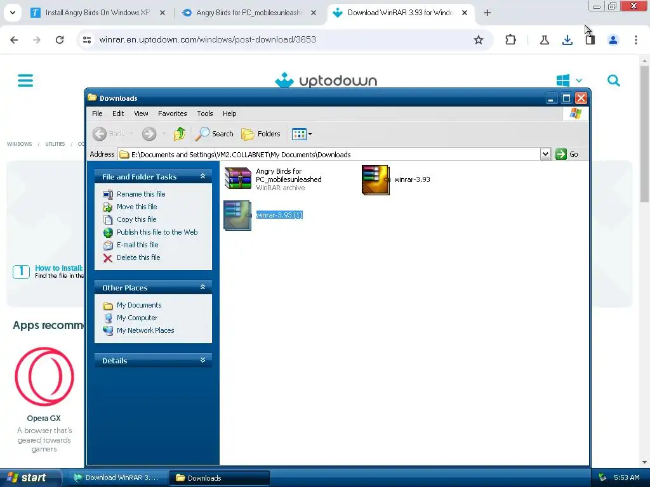This screenshot has width=650, height=487.
Task: Open the Edit menu
Action: point(118,114)
